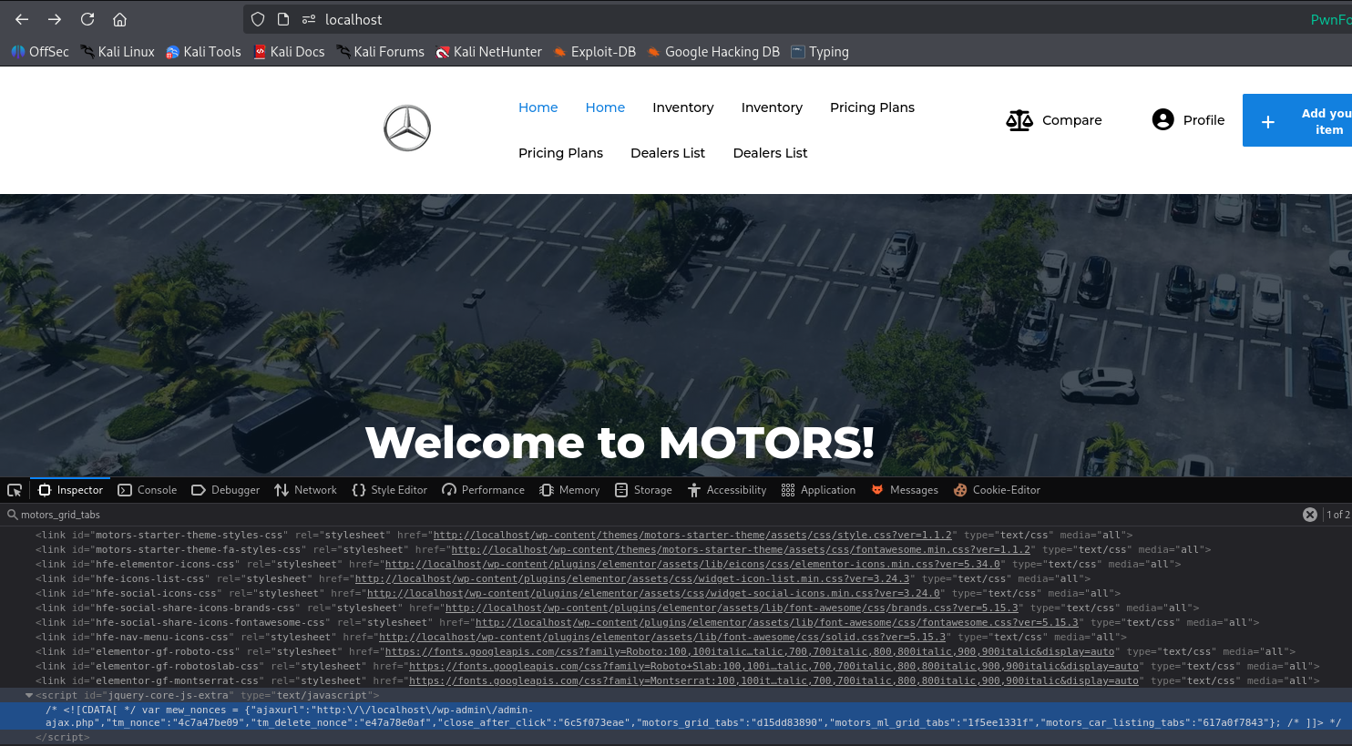Open the Network tab in DevTools
The width and height of the screenshot is (1352, 746).
tap(306, 490)
